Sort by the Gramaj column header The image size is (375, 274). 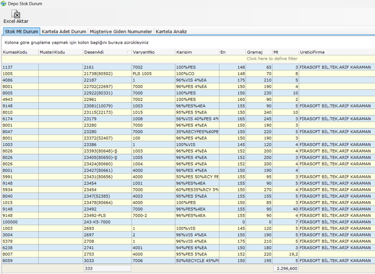254,52
